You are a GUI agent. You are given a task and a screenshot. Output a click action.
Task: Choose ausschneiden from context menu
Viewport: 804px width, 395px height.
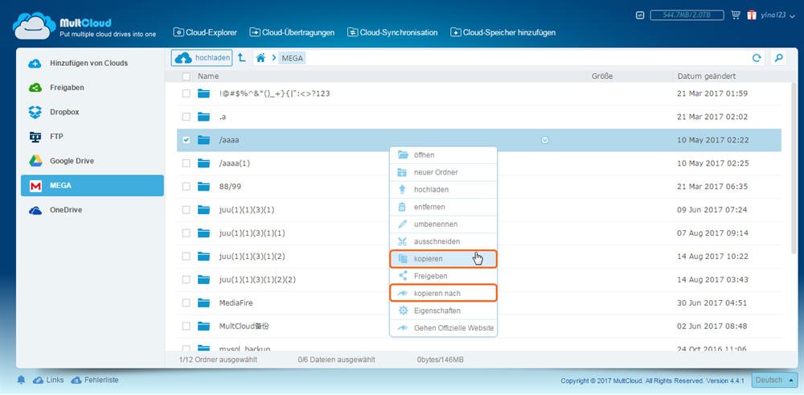tap(444, 241)
